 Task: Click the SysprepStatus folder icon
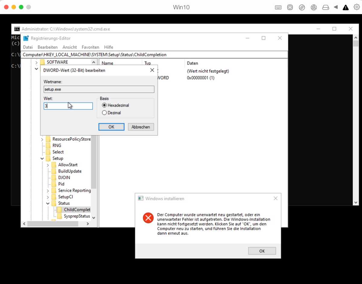pyautogui.click(x=59, y=216)
